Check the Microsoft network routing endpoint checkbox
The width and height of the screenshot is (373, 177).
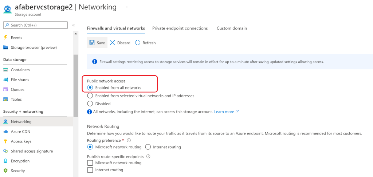(x=90, y=163)
